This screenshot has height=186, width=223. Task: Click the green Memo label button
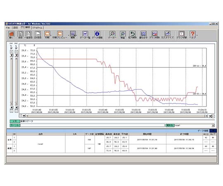pyautogui.click(x=15, y=121)
